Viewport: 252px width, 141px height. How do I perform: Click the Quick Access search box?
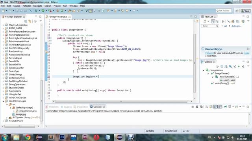(x=224, y=11)
